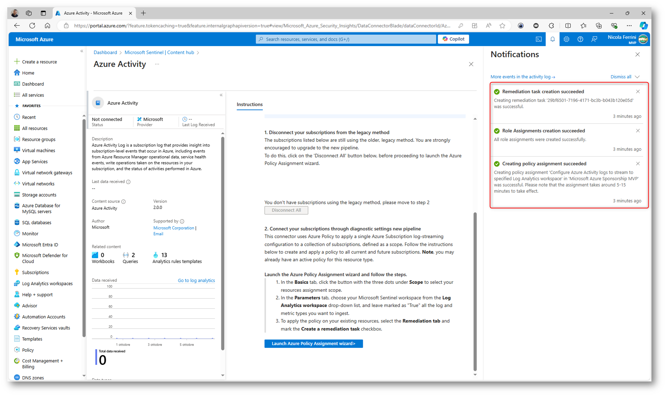
Task: Open DNS zones in the sidebar
Action: coord(33,378)
